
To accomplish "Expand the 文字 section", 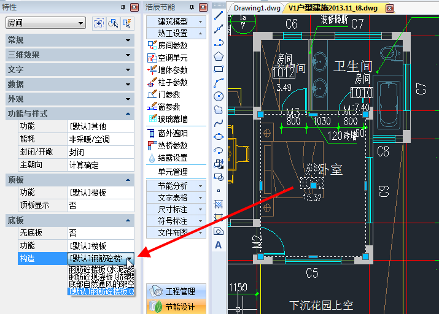I will pyautogui.click(x=70, y=70).
